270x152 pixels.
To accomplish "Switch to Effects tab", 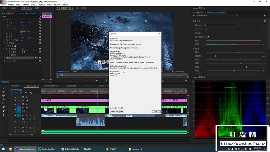I will click(37, 8).
